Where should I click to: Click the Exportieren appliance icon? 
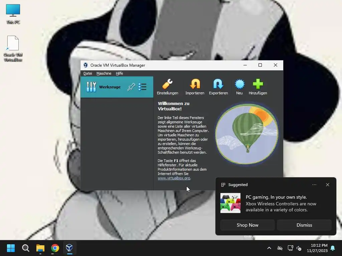point(218,87)
